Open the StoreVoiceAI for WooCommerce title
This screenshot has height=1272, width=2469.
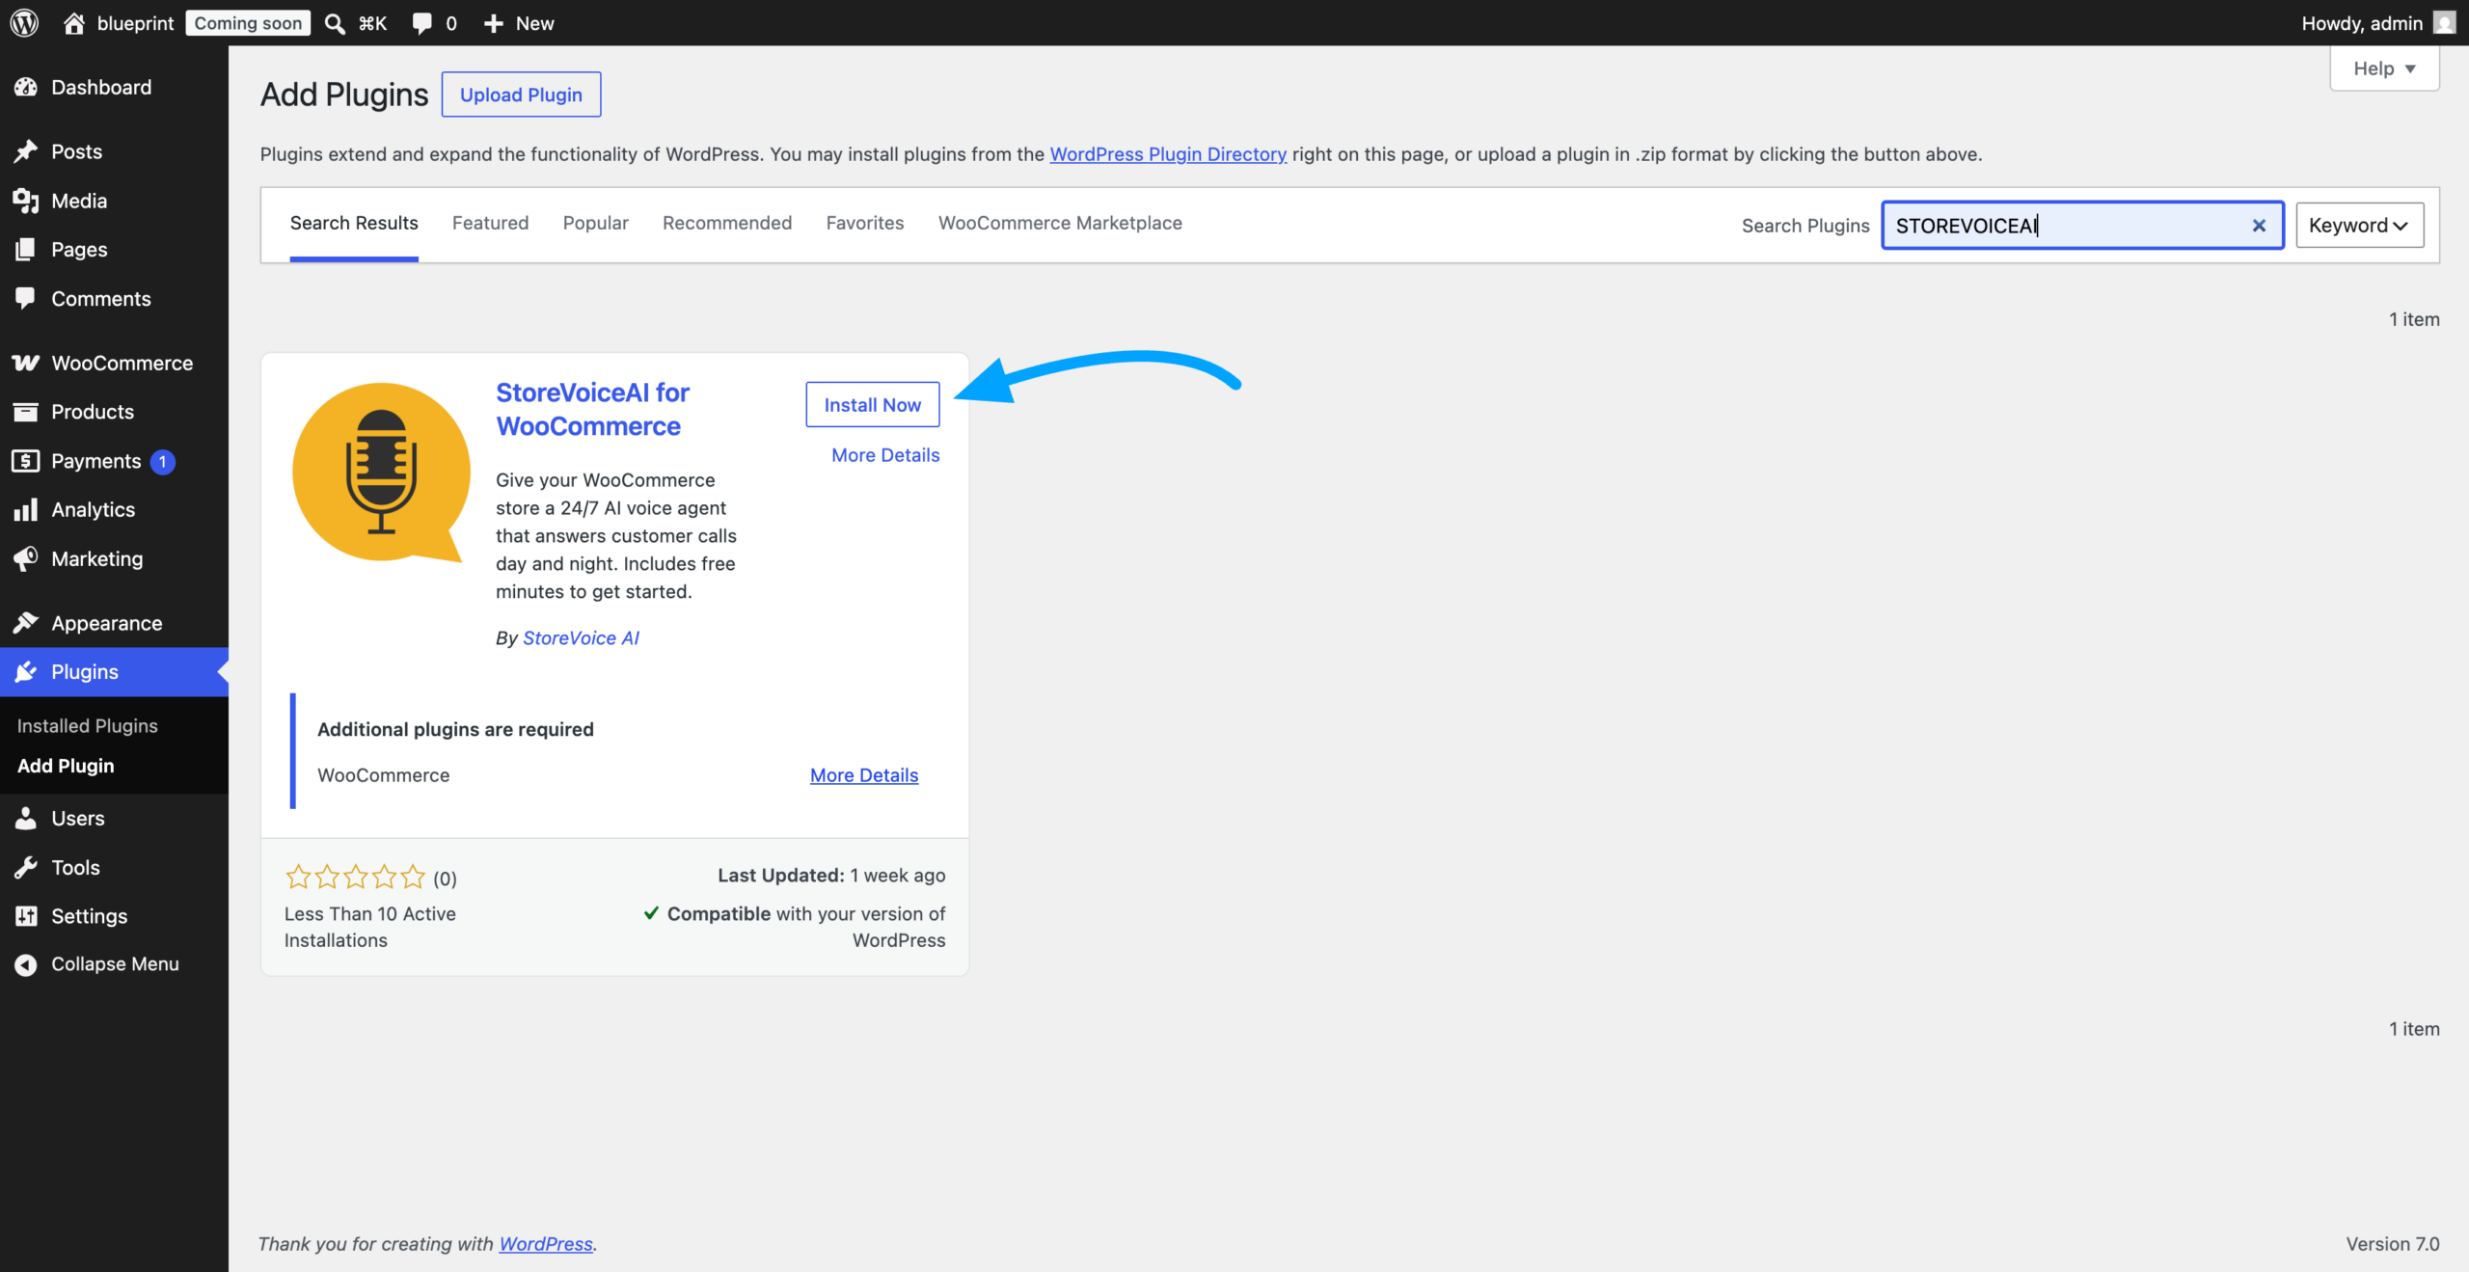pyautogui.click(x=592, y=410)
